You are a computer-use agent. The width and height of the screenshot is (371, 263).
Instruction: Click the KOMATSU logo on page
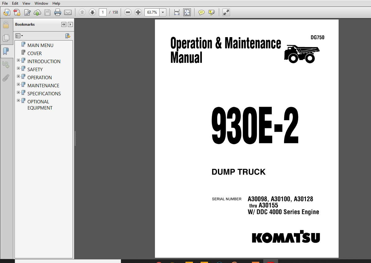286,236
